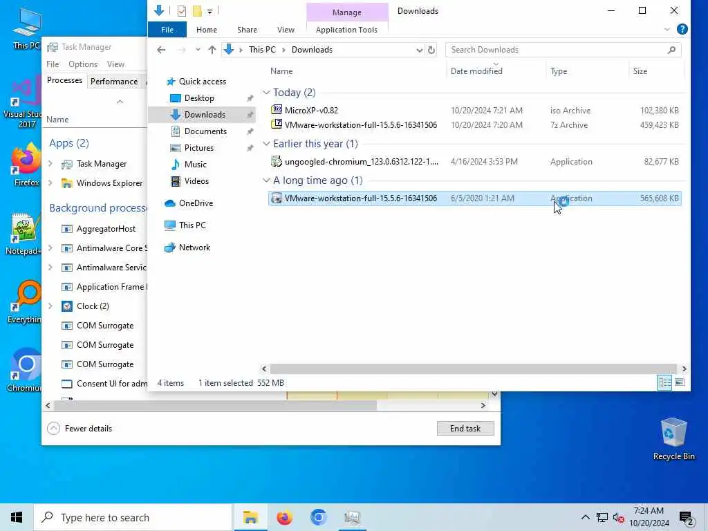Image resolution: width=708 pixels, height=531 pixels.
Task: Expand Windows Explorer process entry
Action: [50, 183]
